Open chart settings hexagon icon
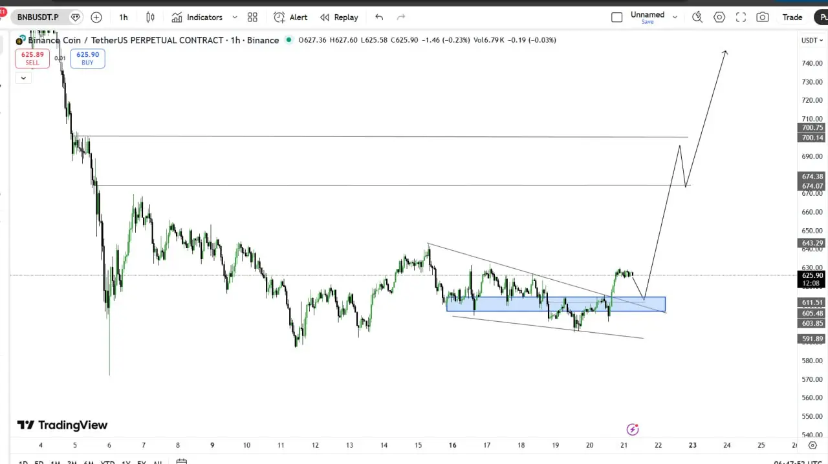 pos(719,17)
